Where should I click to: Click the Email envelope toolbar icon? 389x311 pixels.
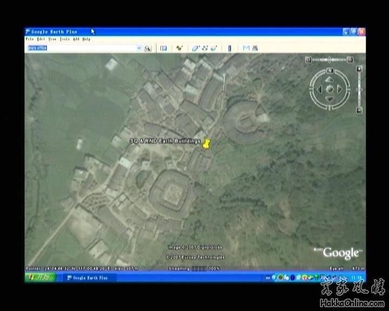pyautogui.click(x=246, y=48)
